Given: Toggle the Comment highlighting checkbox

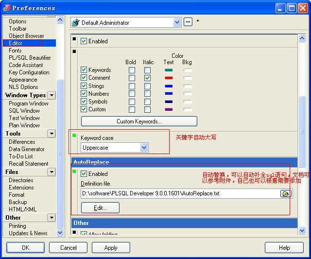Looking at the screenshot, I should [84, 78].
